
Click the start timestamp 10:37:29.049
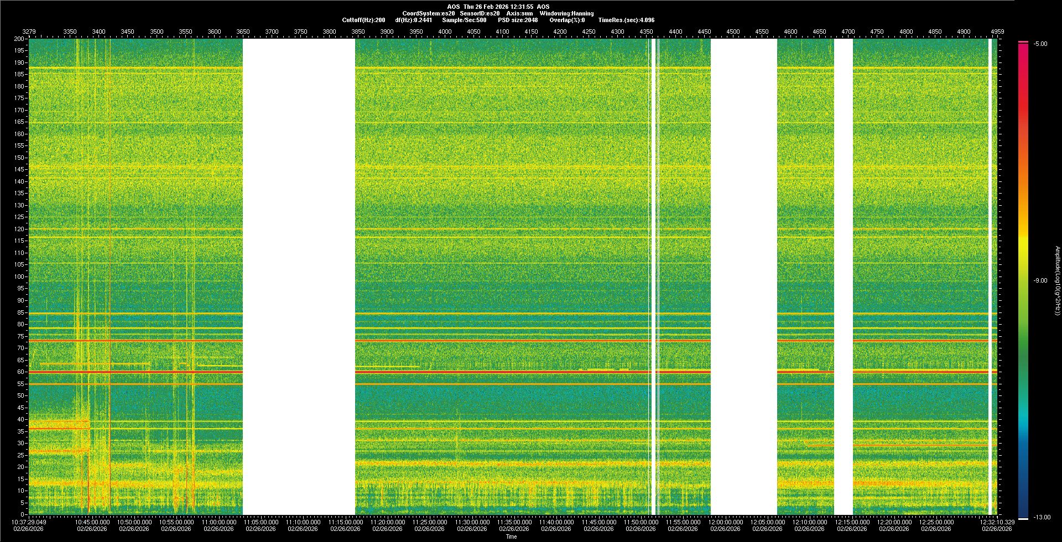pyautogui.click(x=29, y=522)
